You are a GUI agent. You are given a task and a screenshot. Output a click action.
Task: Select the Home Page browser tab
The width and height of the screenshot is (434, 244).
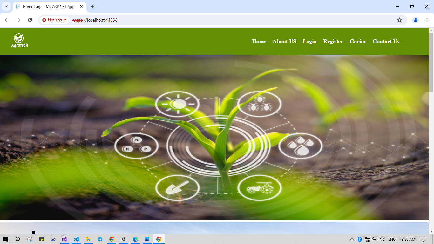pyautogui.click(x=49, y=7)
